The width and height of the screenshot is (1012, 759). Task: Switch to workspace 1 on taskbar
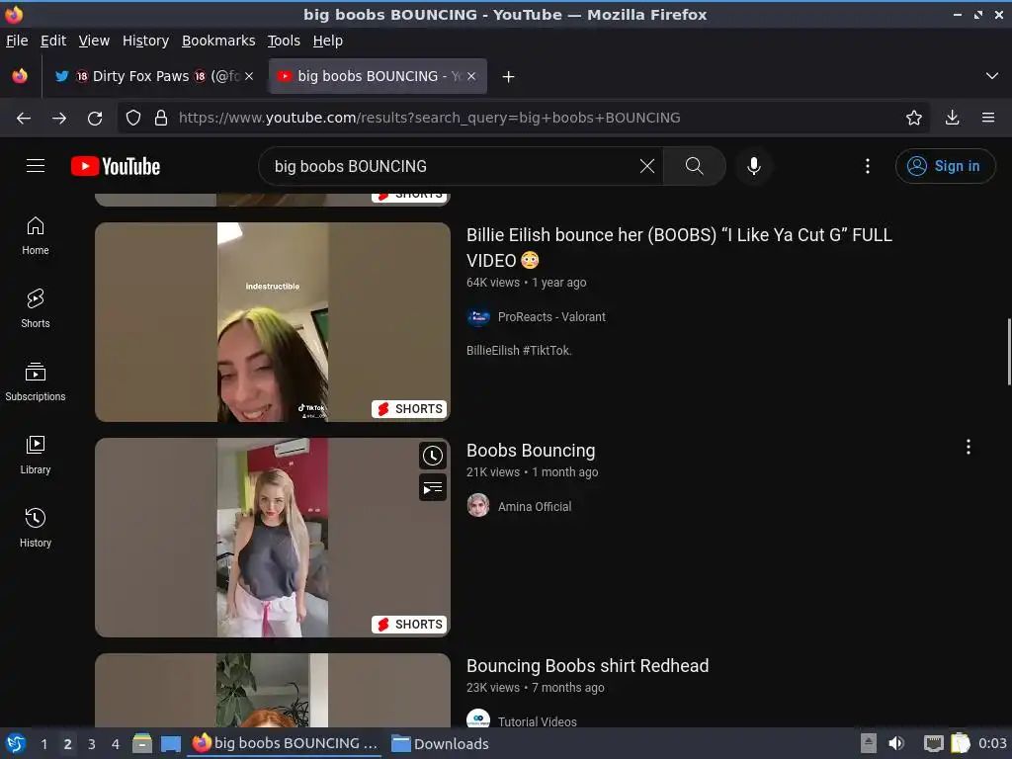tap(43, 743)
